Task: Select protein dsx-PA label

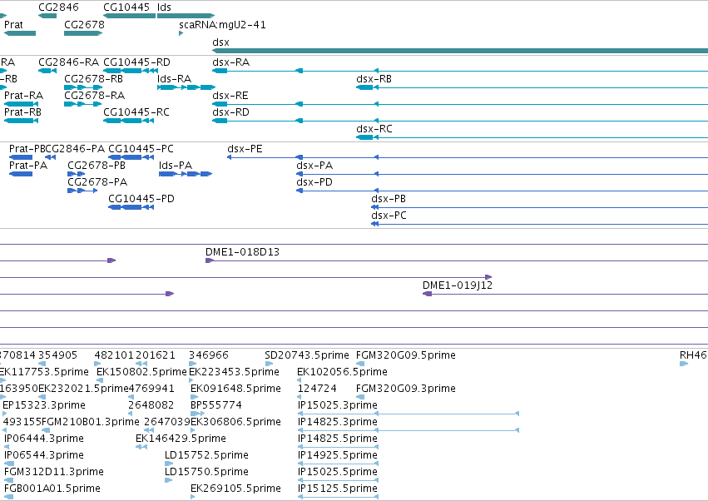Action: 314,166
